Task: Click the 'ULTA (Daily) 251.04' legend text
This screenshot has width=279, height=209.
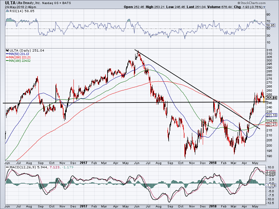Action: pyautogui.click(x=27, y=50)
